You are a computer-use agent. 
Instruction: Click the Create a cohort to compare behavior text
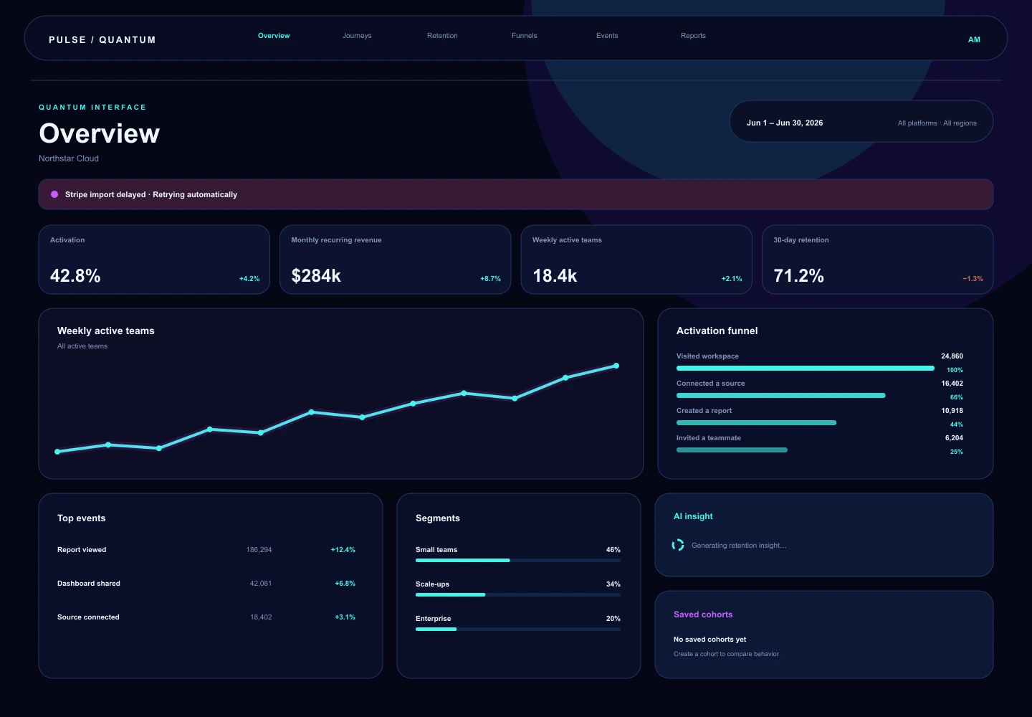[x=726, y=654]
